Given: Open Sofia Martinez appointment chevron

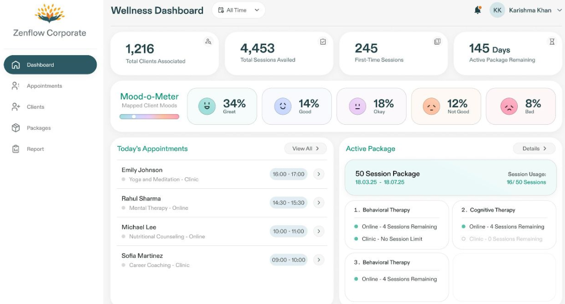Looking at the screenshot, I should click(x=318, y=260).
